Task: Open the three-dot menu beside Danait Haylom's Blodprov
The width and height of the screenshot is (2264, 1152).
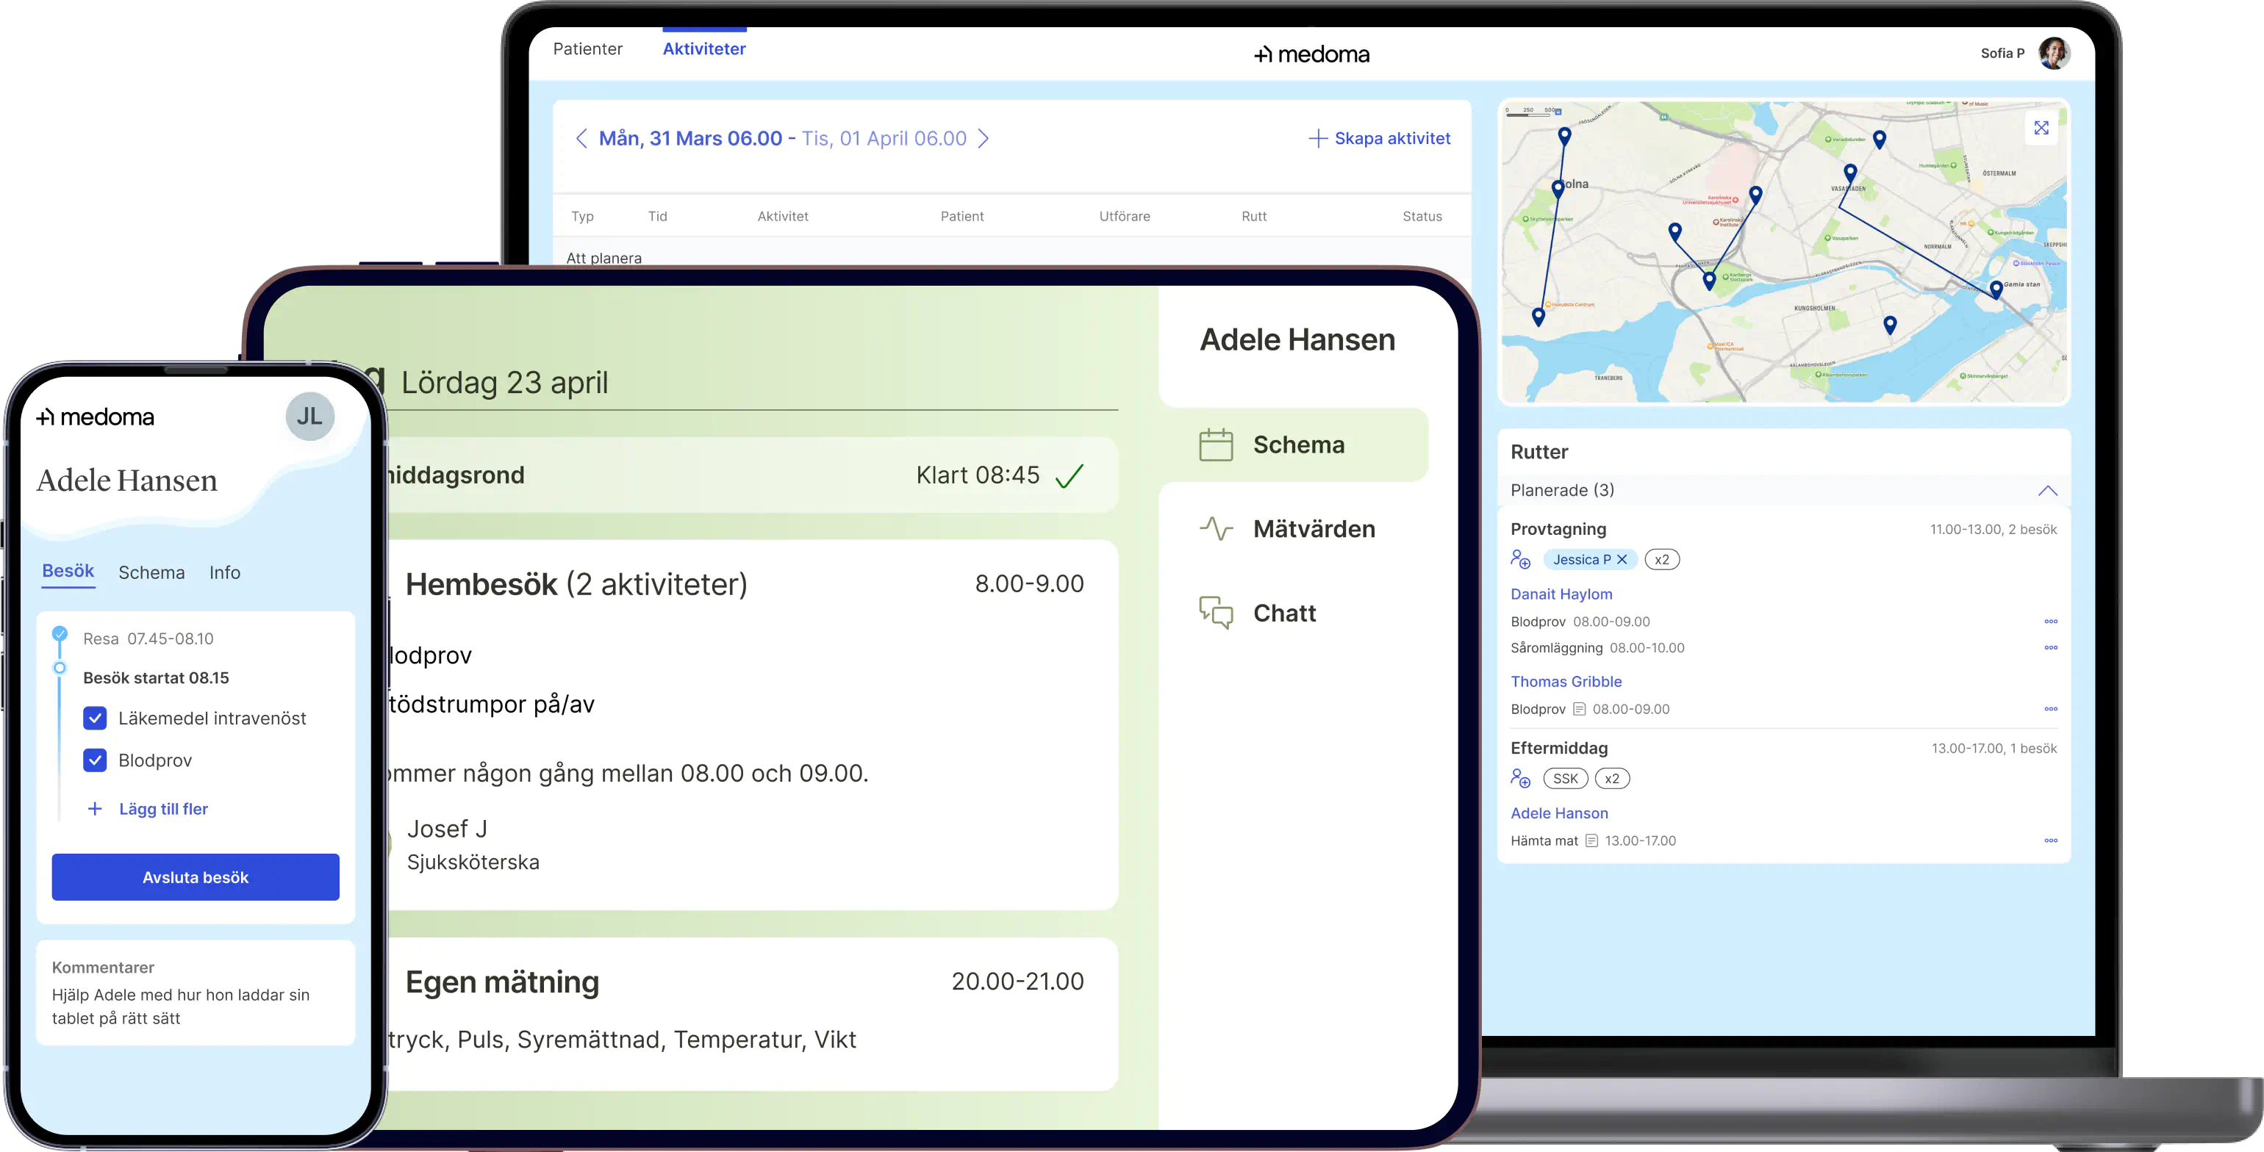Action: coord(2052,622)
